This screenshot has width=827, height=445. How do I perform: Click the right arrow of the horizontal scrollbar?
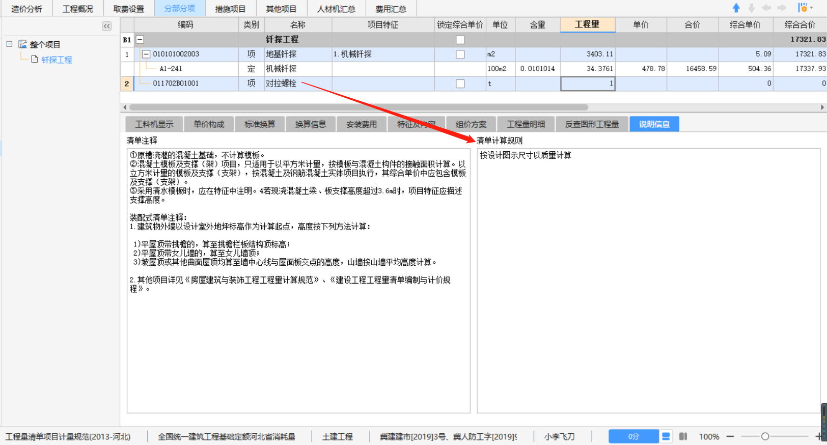coord(822,107)
